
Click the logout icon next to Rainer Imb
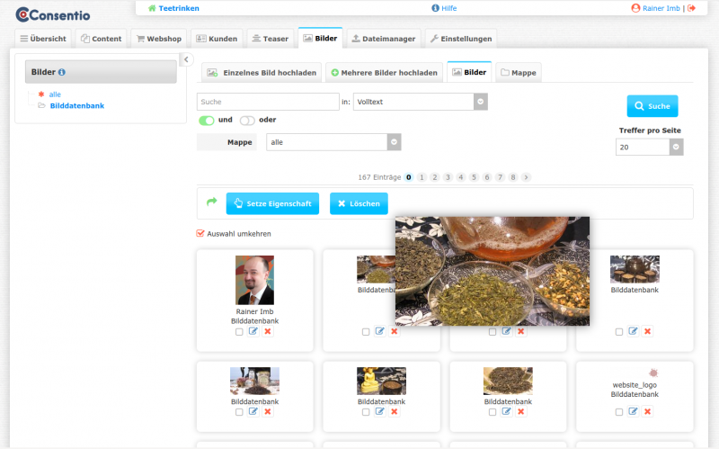[x=692, y=8]
